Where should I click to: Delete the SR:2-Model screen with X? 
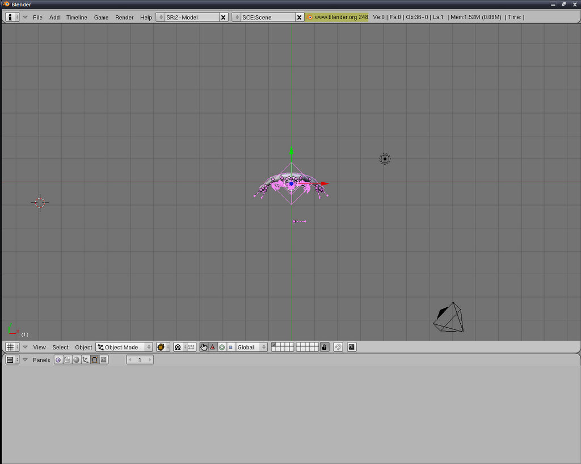click(223, 18)
